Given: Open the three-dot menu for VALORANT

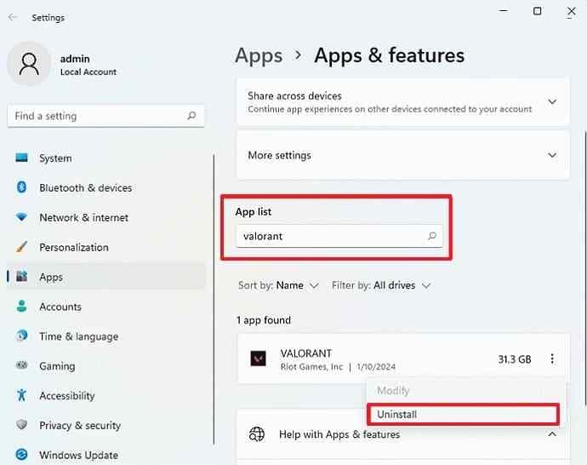Looking at the screenshot, I should pos(552,359).
